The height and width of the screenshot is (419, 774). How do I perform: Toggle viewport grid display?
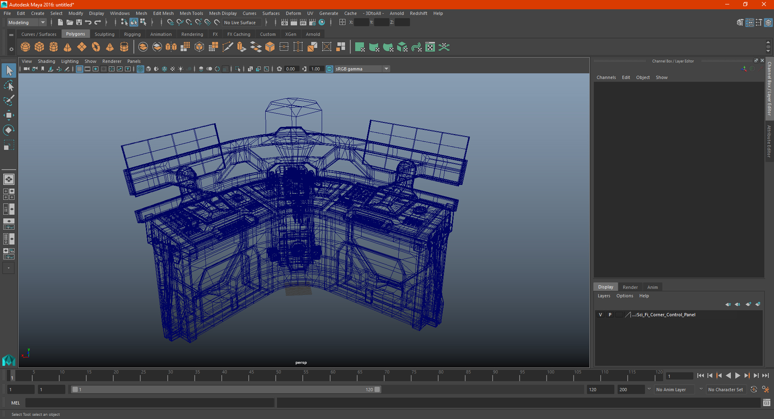click(x=79, y=69)
